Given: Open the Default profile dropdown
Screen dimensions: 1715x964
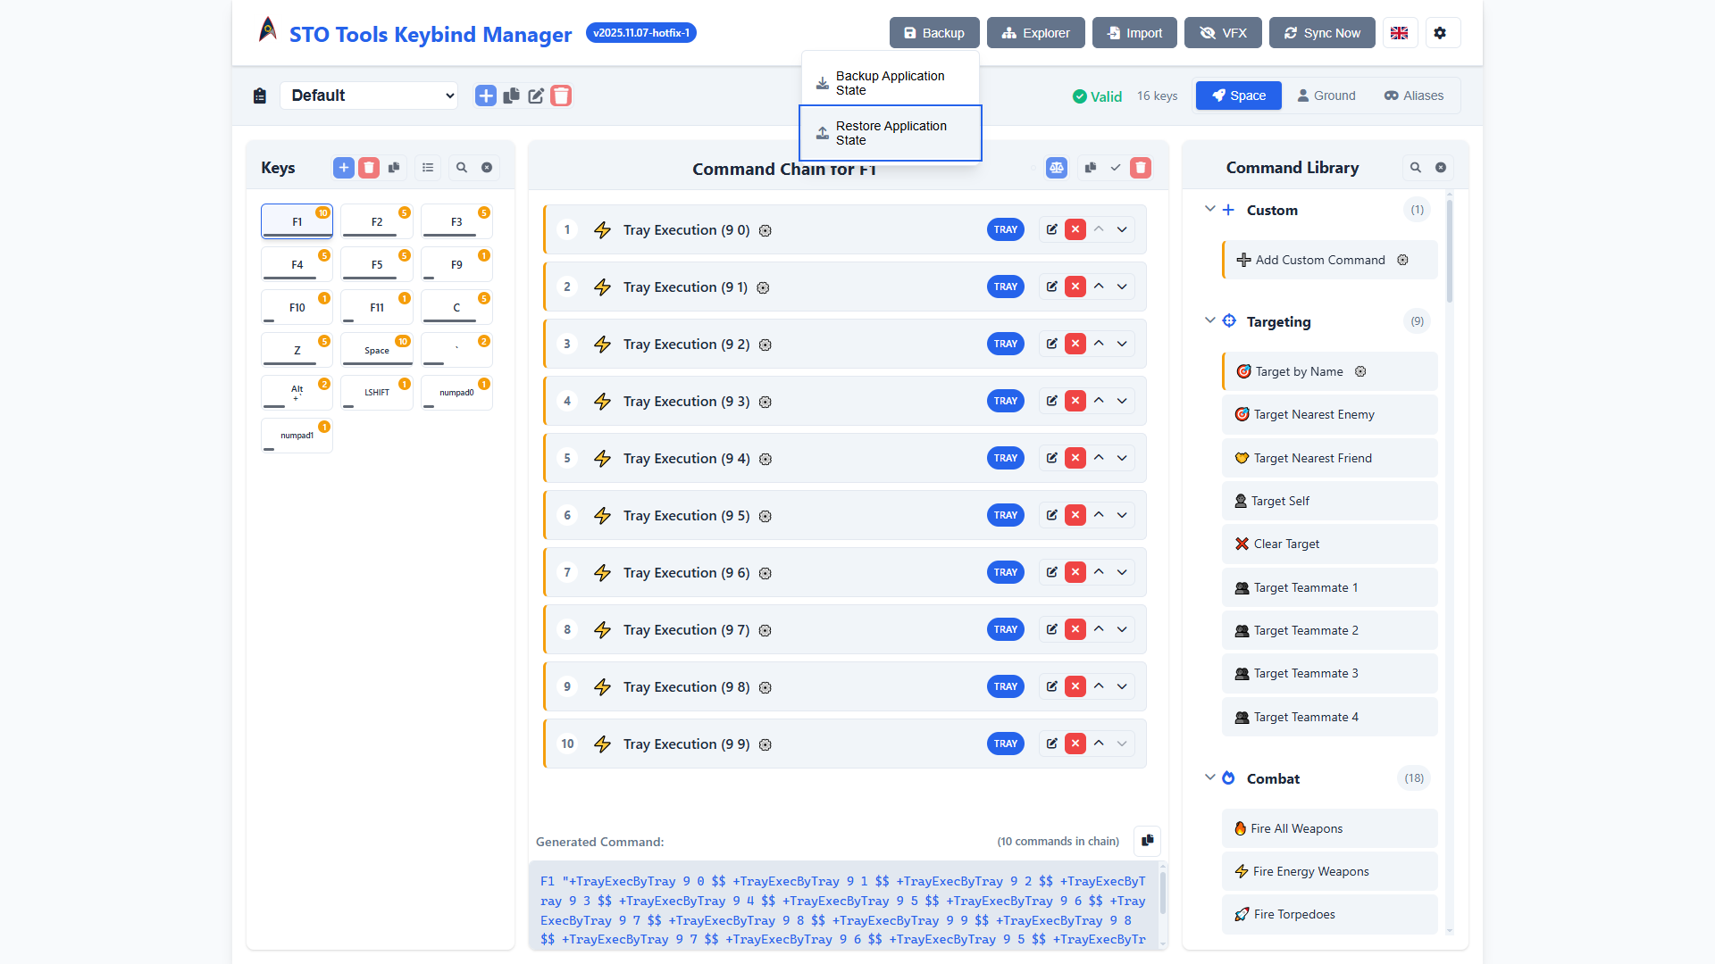Looking at the screenshot, I should pos(369,96).
